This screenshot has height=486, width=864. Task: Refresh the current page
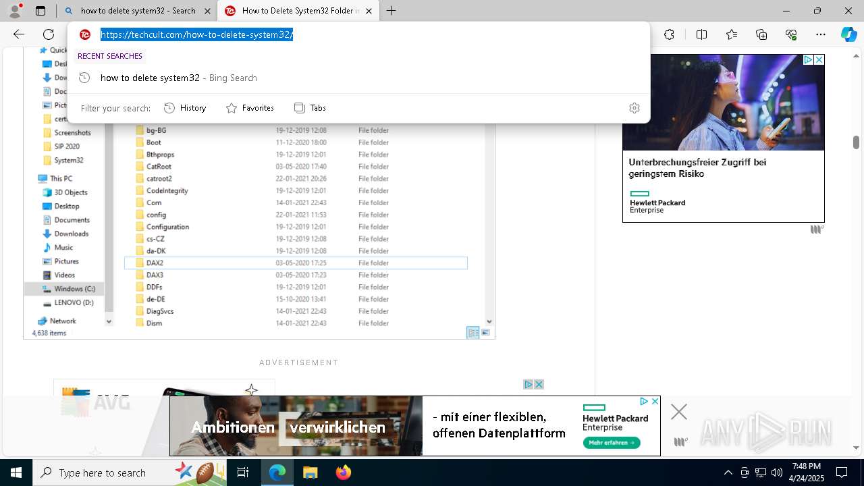tap(49, 34)
